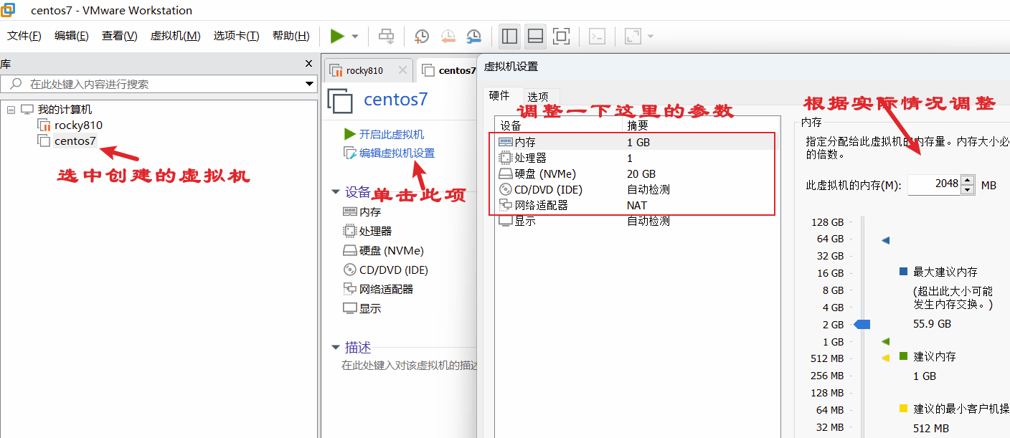
Task: Switch to 硬件 tab in settings dialog
Action: pyautogui.click(x=499, y=95)
